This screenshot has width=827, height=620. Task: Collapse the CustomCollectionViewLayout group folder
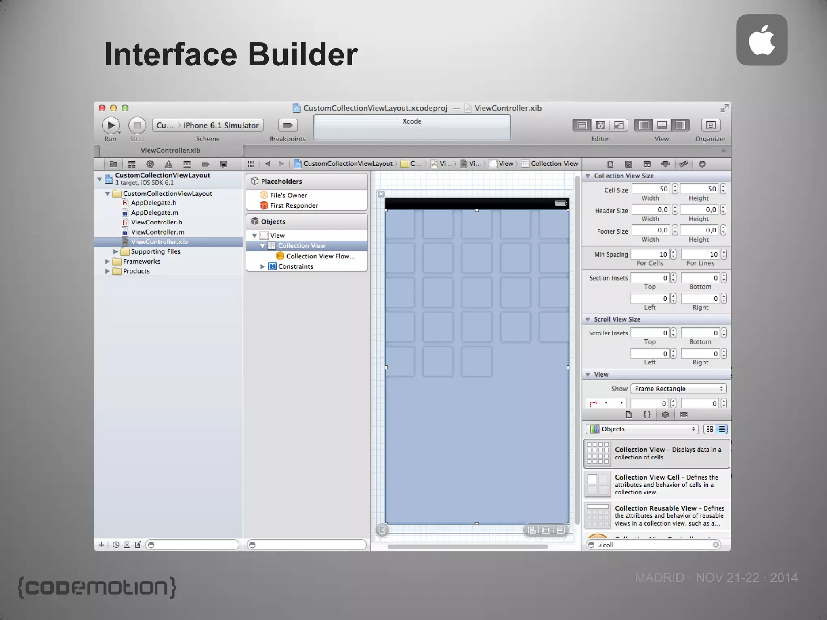107,194
